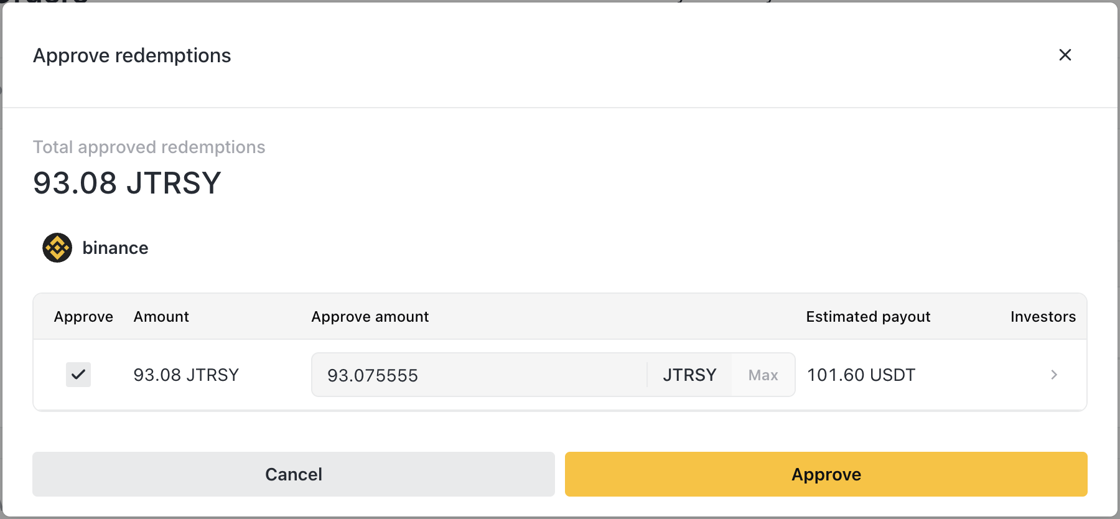Image resolution: width=1120 pixels, height=519 pixels.
Task: Click the approve amount field showing 93.075555
Action: 479,375
